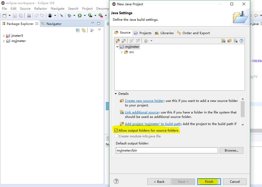The height and width of the screenshot is (187, 262).
Task: Click the < Back button
Action: pos(159,181)
